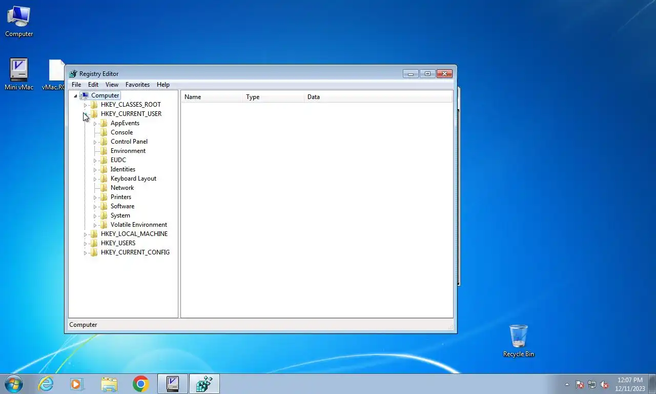This screenshot has width=656, height=394.
Task: Expand HKEY_LOCAL_MACHINE with its arrow
Action: (85, 234)
